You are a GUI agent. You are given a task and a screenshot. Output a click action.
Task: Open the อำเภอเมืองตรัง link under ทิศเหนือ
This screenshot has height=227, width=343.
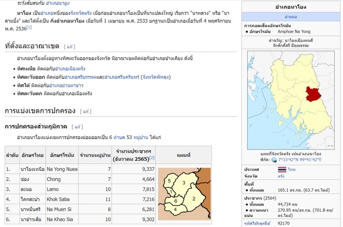tap(70, 69)
